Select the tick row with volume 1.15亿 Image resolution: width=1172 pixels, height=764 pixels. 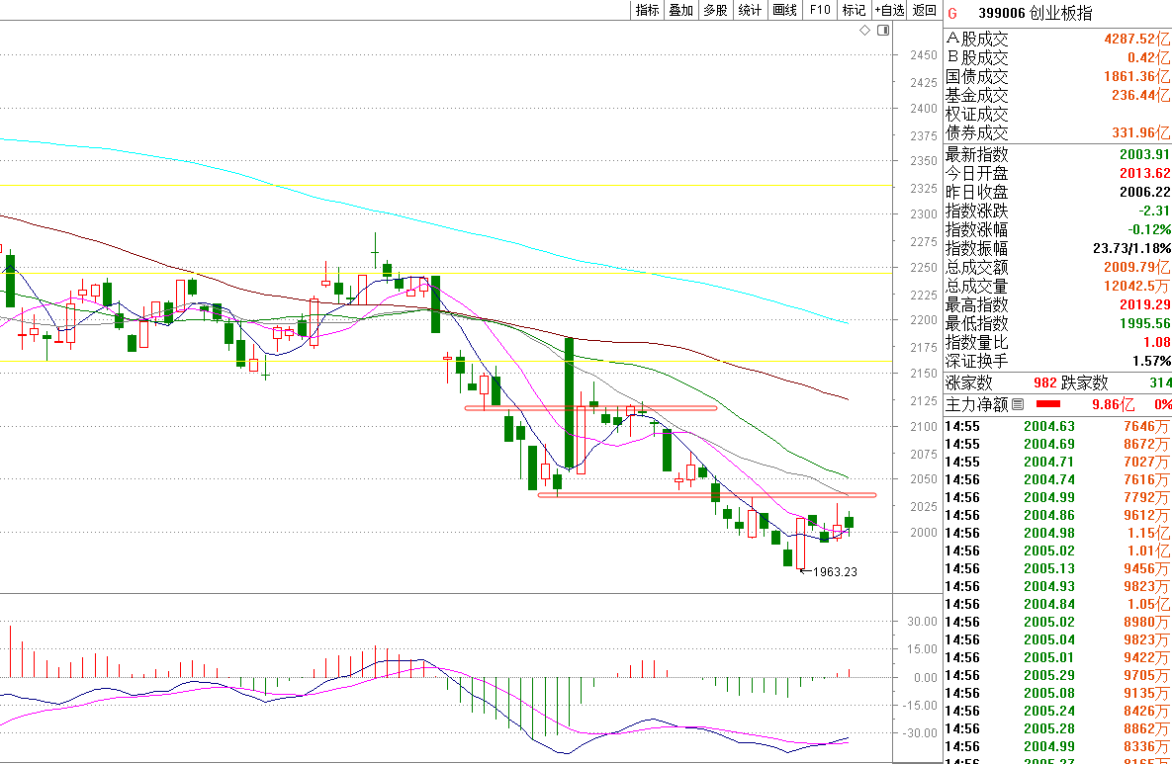pos(1057,534)
